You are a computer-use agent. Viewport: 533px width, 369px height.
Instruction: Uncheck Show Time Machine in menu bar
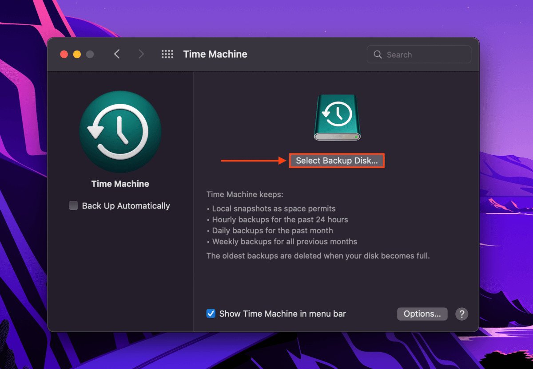pos(211,314)
